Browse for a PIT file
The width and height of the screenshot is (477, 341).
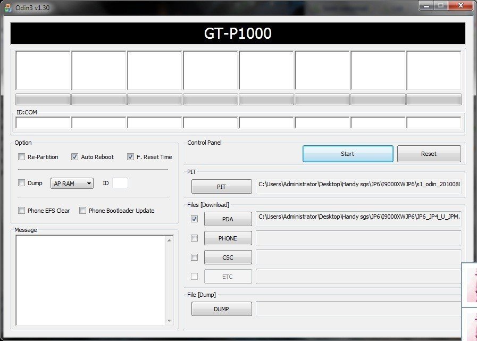(221, 187)
